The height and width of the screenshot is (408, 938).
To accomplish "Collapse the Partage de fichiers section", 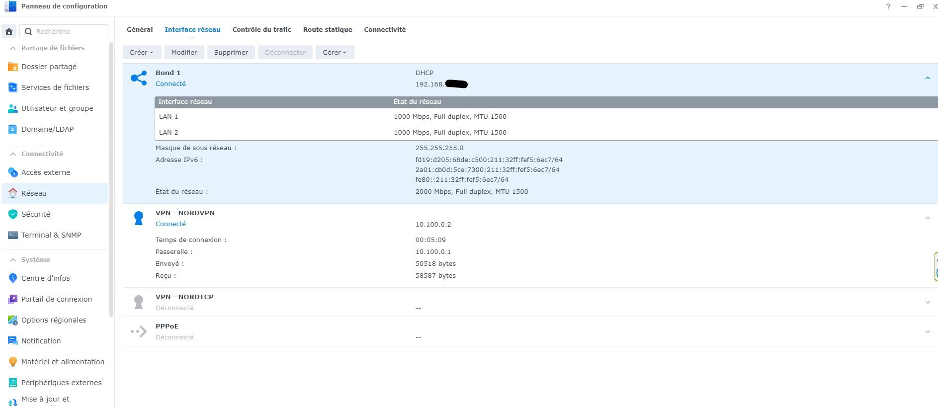I will click(13, 48).
